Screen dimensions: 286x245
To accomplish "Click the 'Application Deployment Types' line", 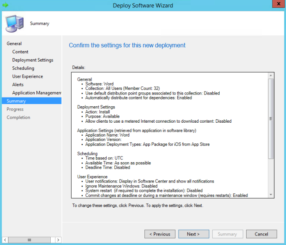I will [x=147, y=144].
